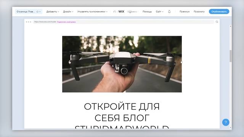Click the site URL address field
This screenshot has width=244, height=137.
coord(123,22)
